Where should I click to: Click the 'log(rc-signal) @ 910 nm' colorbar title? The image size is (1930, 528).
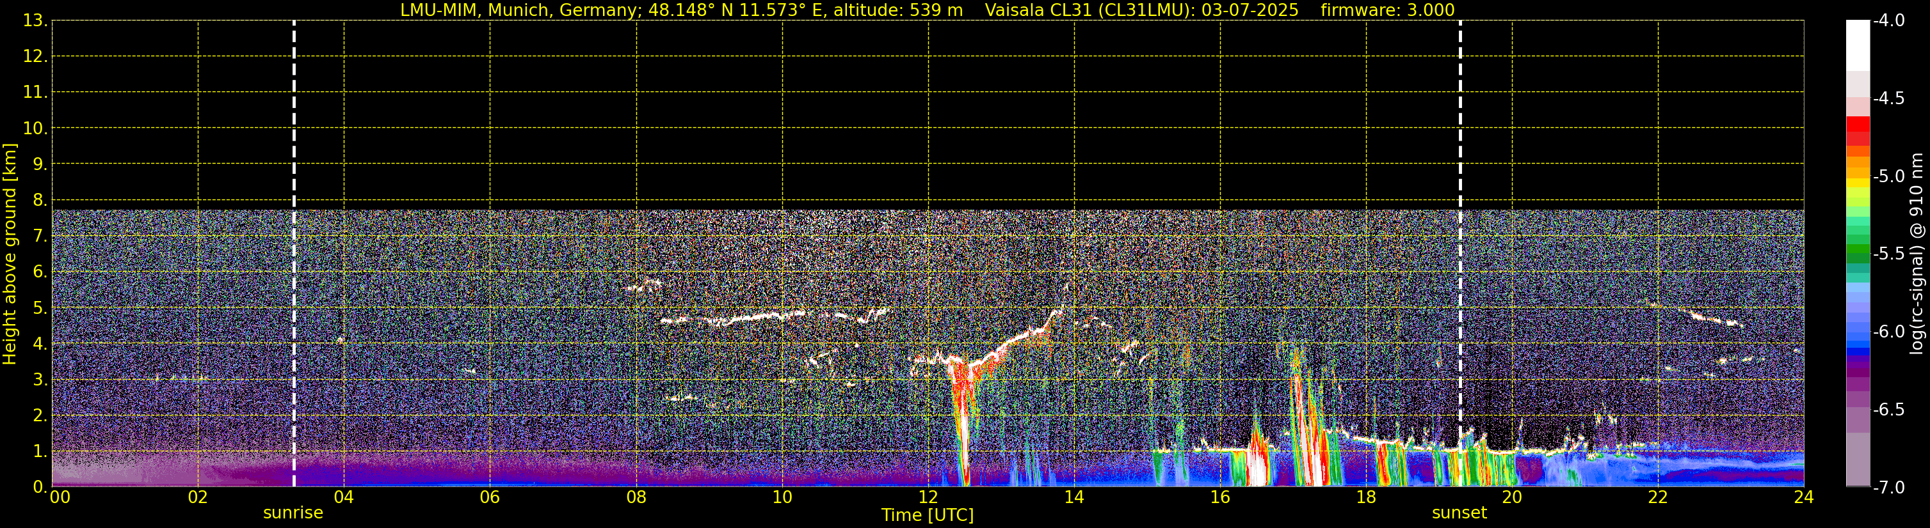tap(1917, 254)
